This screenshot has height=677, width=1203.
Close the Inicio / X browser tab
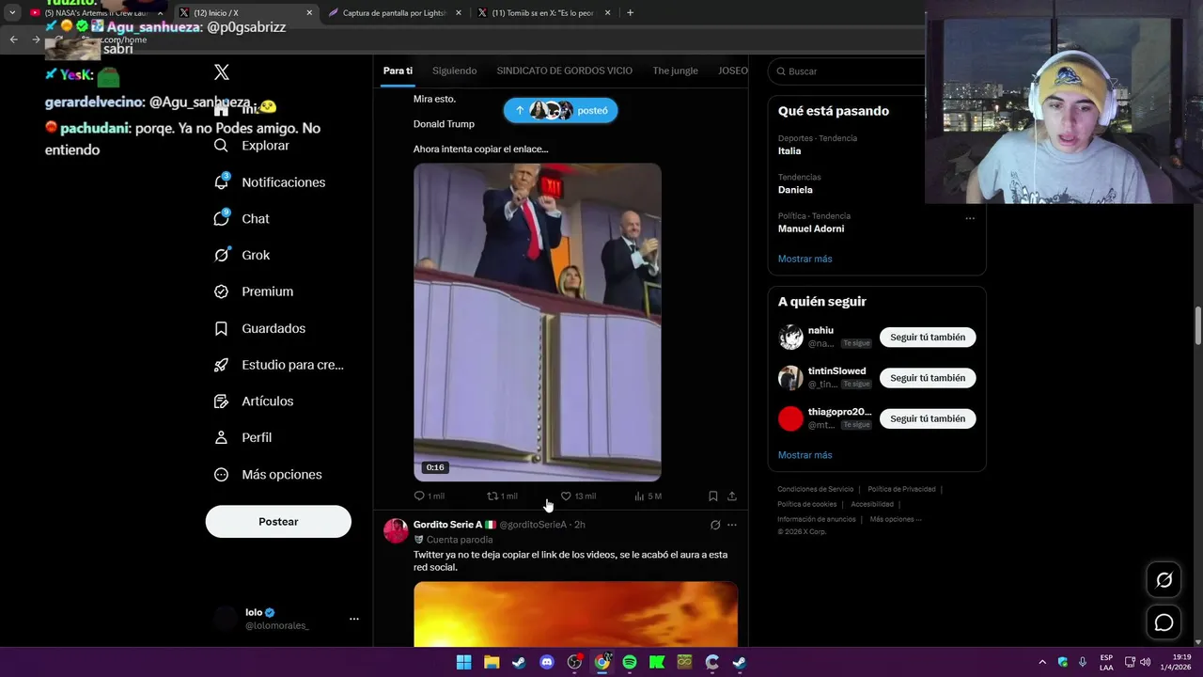[x=309, y=13]
